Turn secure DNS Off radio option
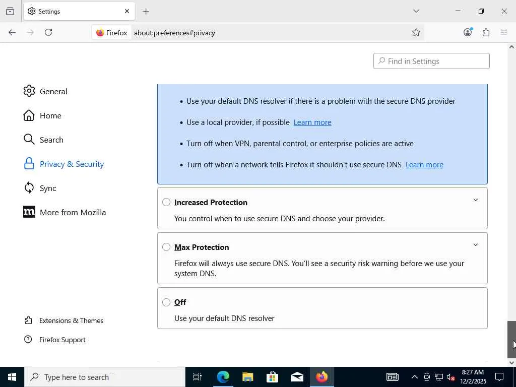The width and height of the screenshot is (516, 387). click(x=166, y=302)
